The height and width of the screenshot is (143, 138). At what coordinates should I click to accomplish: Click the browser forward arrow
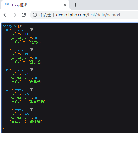pos(14,15)
